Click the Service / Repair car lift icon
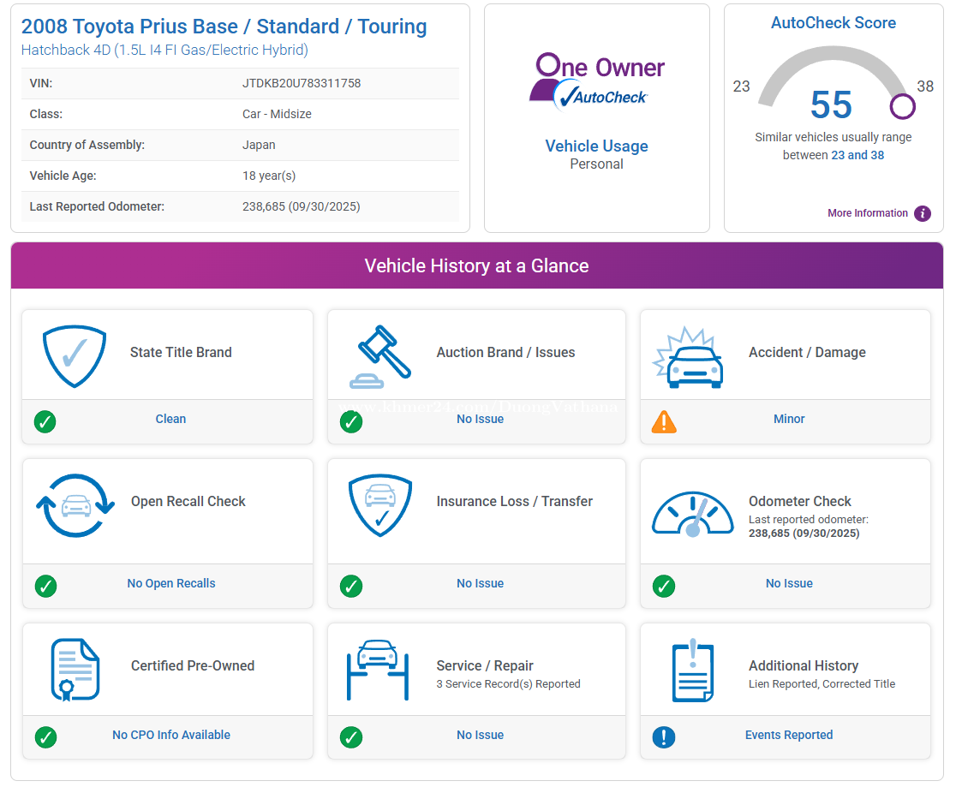The image size is (956, 787). click(377, 669)
